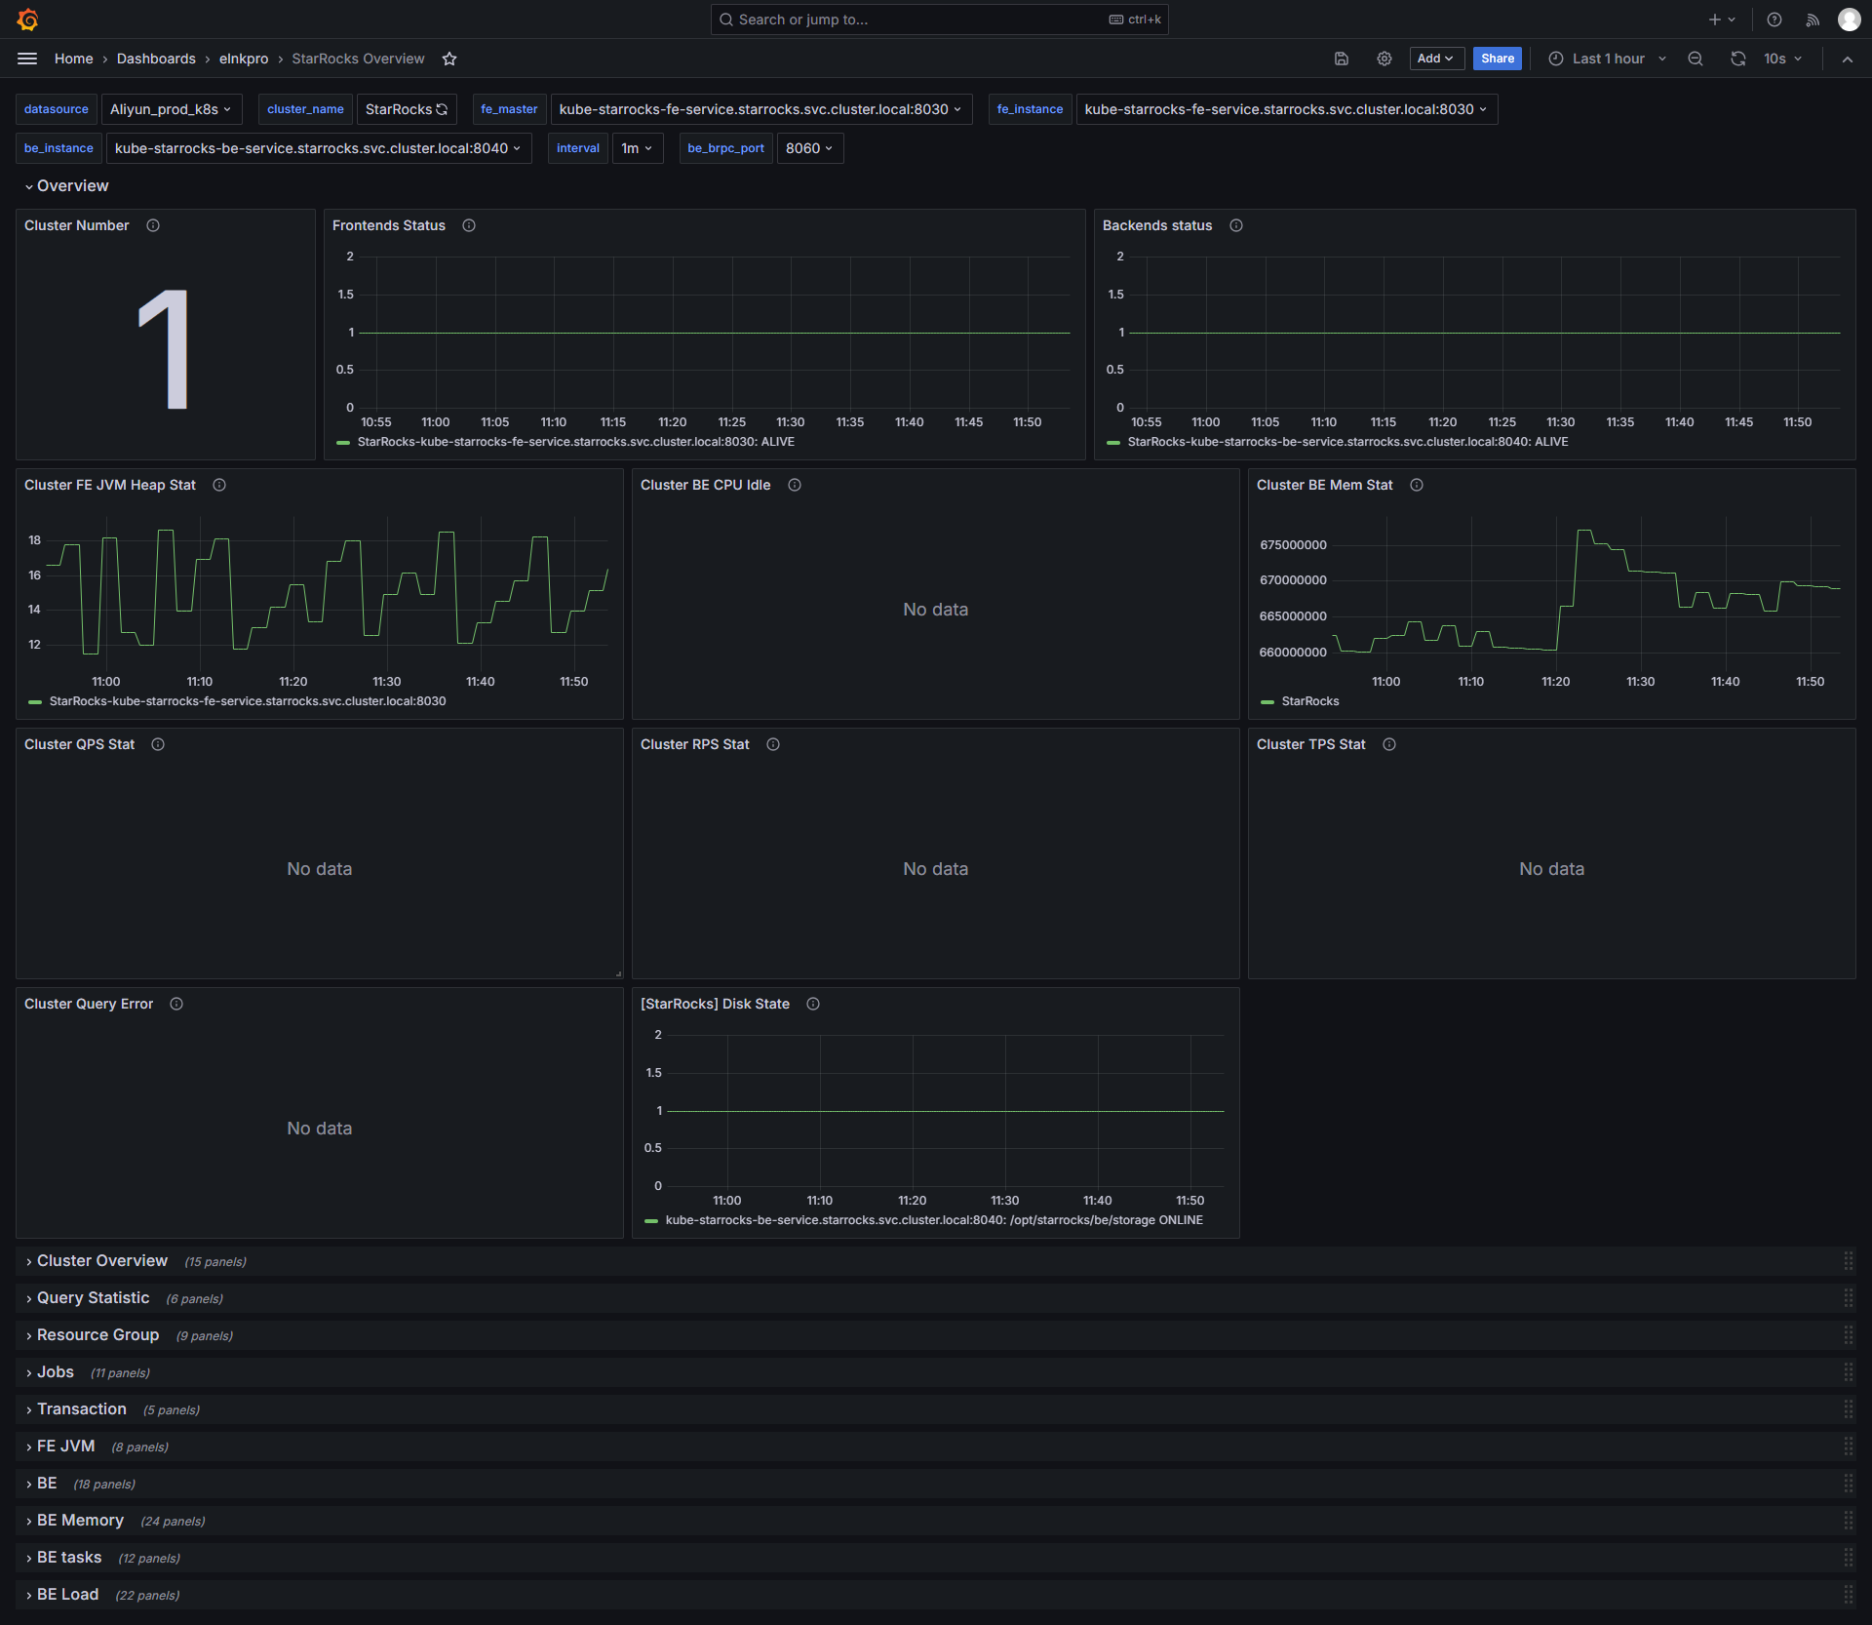The image size is (1872, 1625).
Task: Click the Grafana logo icon
Action: tap(27, 20)
